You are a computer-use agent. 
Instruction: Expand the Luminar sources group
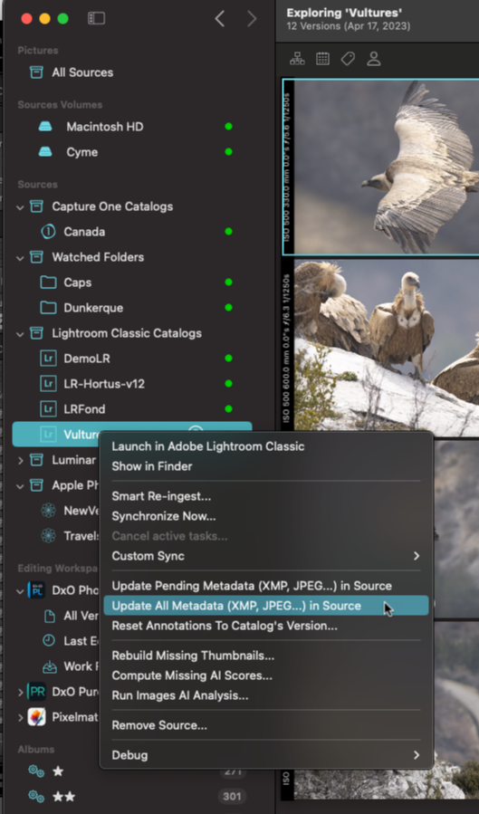point(20,461)
